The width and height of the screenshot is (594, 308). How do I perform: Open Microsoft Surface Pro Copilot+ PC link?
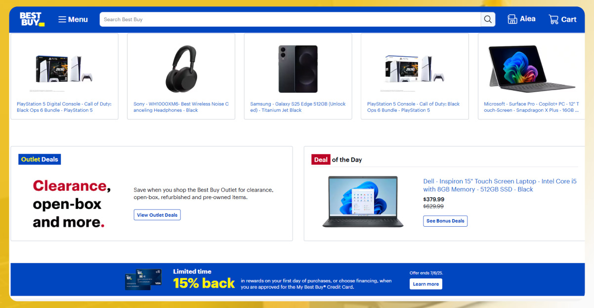point(532,107)
